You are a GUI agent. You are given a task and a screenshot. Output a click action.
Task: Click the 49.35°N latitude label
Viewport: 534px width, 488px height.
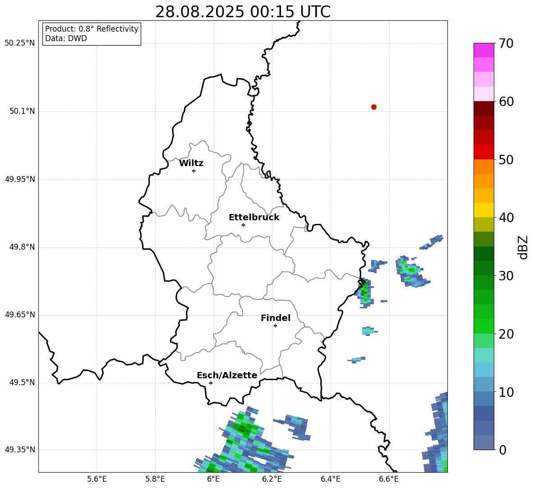[x=20, y=450]
